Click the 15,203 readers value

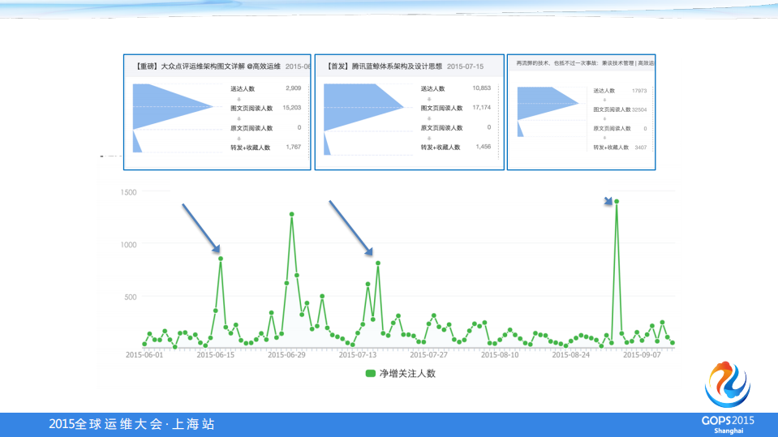coord(292,108)
